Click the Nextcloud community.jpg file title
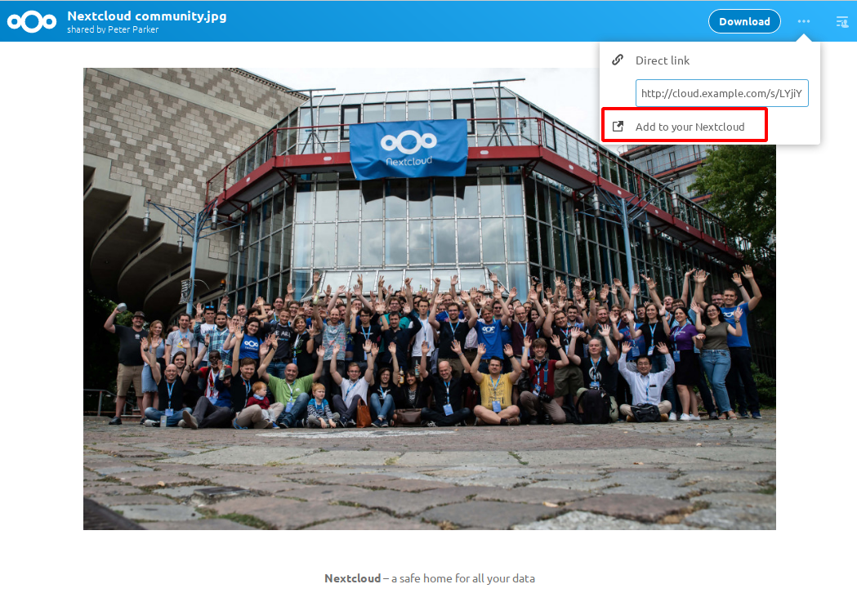857x593 pixels. pyautogui.click(x=147, y=16)
